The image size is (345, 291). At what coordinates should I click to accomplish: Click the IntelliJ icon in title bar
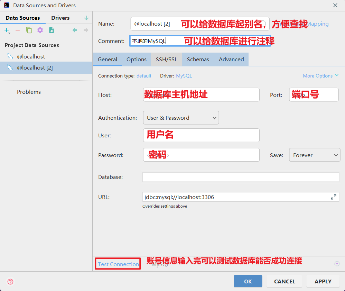click(x=7, y=5)
